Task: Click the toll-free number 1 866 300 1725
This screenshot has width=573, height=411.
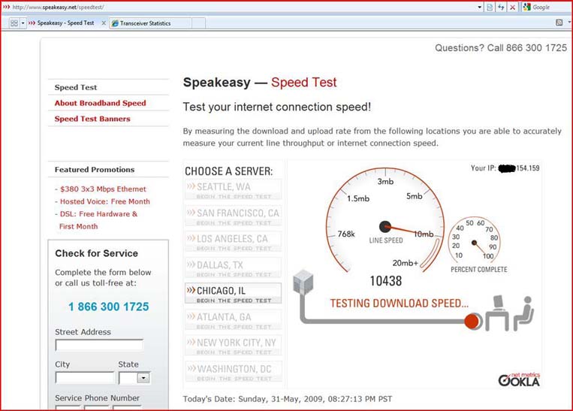Action: click(109, 307)
